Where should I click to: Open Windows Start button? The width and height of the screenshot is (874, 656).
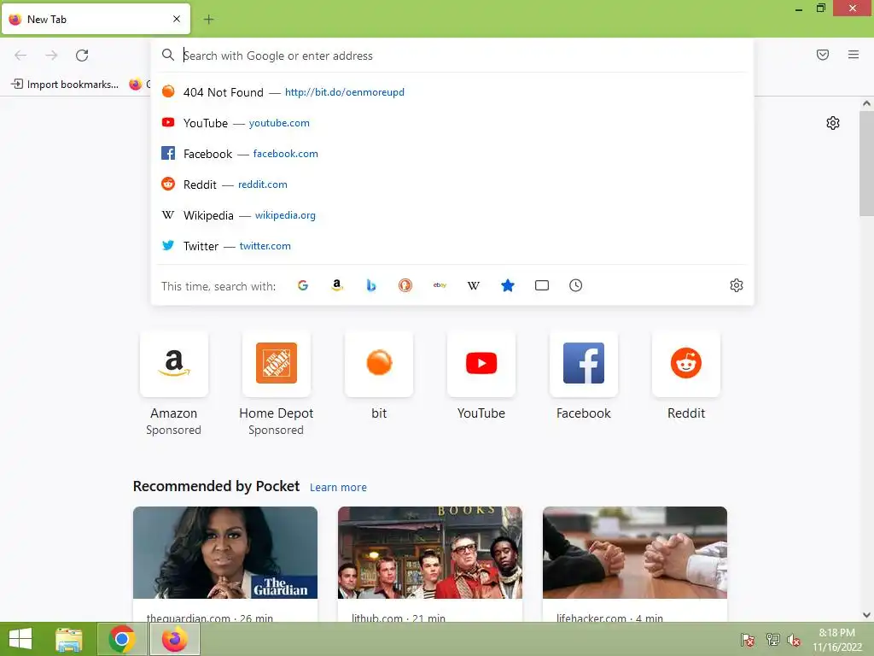[20, 639]
